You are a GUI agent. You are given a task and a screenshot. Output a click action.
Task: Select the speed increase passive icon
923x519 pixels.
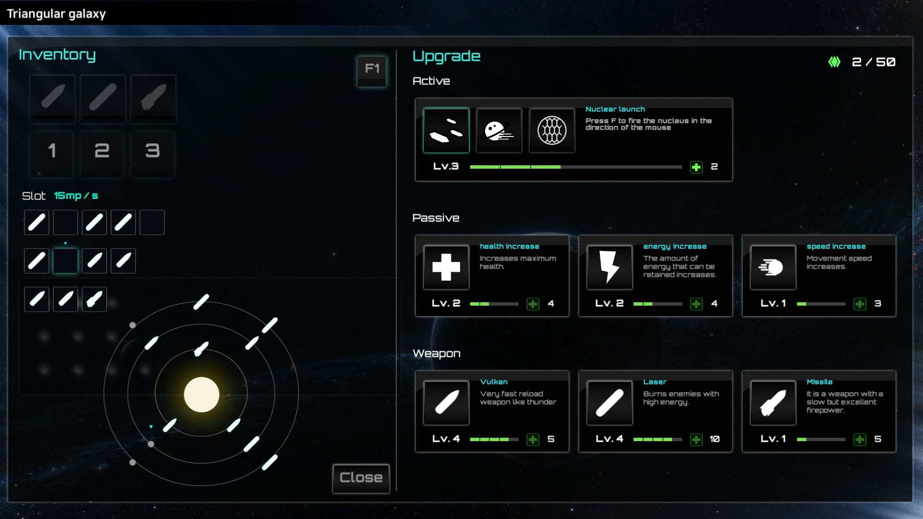click(771, 266)
